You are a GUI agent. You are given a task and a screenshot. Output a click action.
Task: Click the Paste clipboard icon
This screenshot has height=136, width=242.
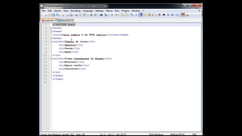tap(85, 15)
